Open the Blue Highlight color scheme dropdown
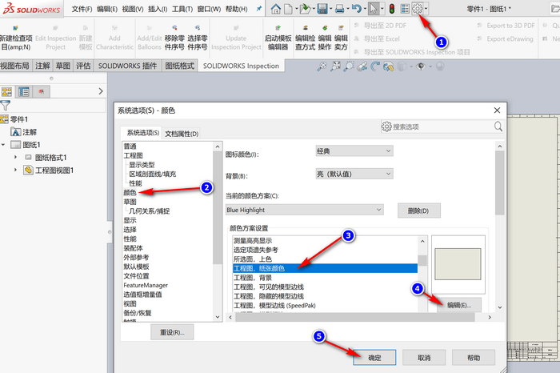 click(x=305, y=210)
